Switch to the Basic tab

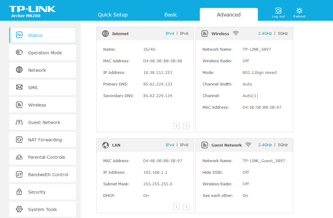(x=171, y=15)
